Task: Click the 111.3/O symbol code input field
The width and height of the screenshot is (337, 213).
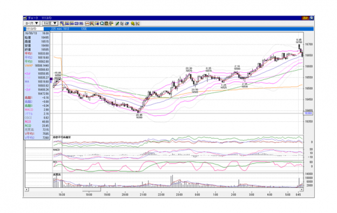Action: coord(35,29)
